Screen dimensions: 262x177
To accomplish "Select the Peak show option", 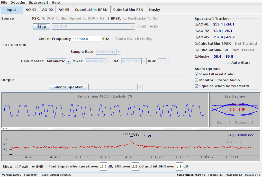I will (x=22, y=166).
